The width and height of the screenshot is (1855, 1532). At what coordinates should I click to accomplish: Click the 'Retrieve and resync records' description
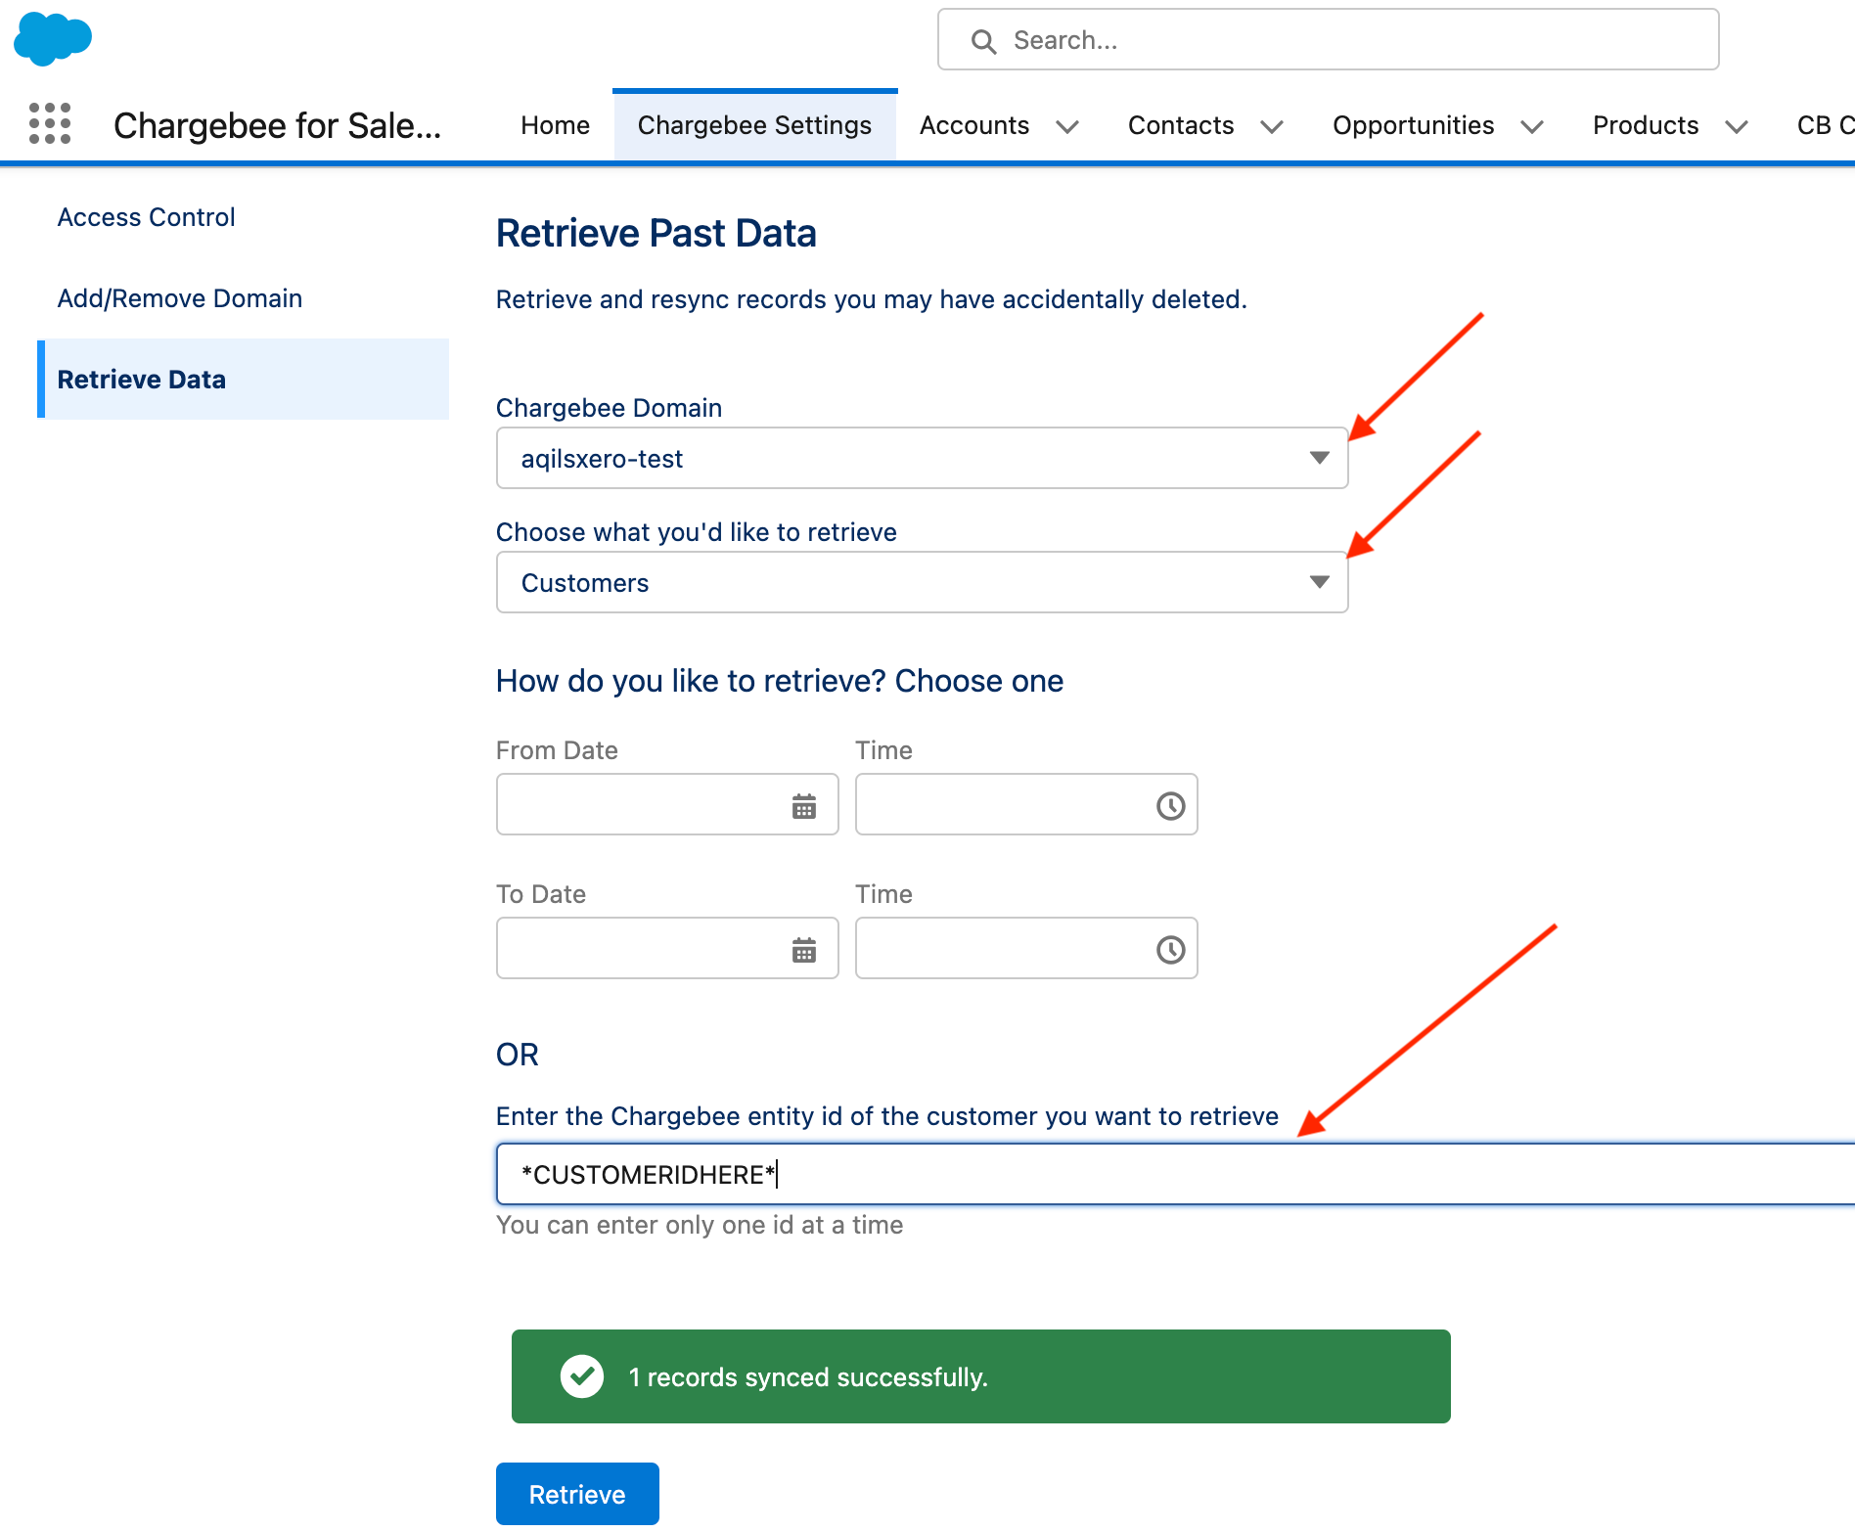point(872,299)
